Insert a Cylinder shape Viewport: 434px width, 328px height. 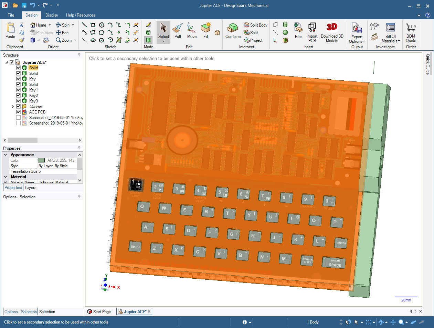tap(285, 25)
